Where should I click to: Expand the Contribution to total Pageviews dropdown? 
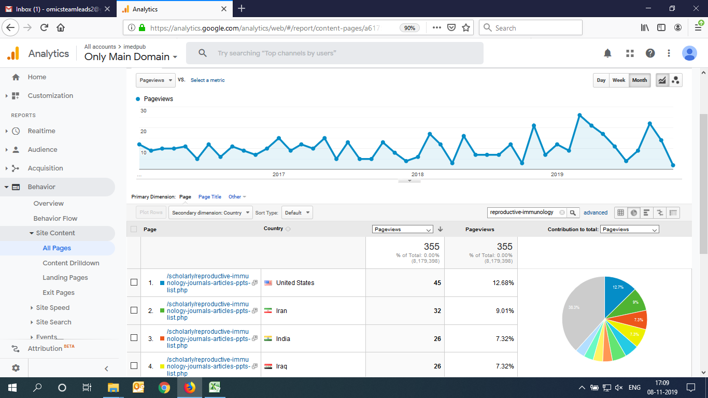pyautogui.click(x=629, y=229)
